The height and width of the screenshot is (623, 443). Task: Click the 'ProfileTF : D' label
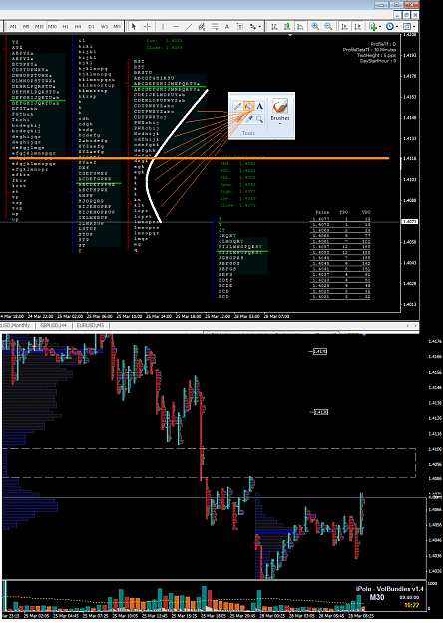coord(383,44)
